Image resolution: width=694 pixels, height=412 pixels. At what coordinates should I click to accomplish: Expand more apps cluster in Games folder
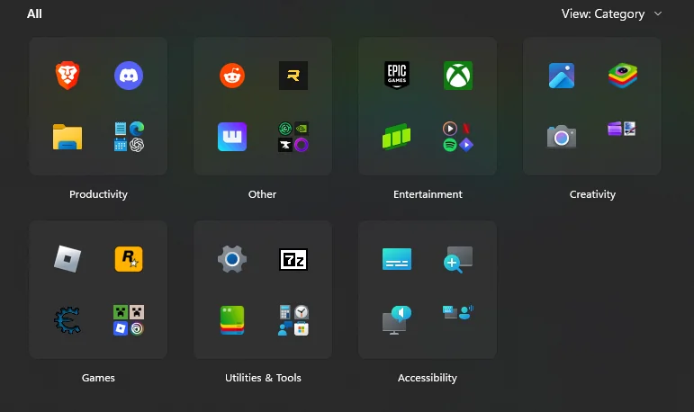(x=129, y=320)
